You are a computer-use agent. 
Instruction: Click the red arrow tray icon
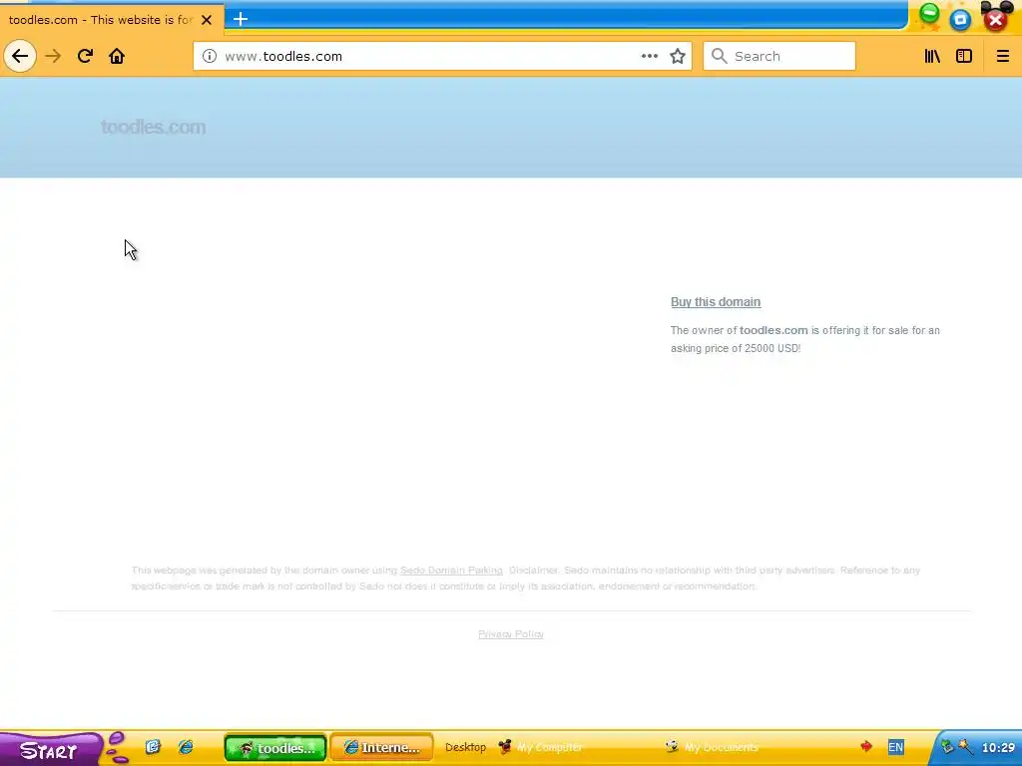(x=866, y=747)
